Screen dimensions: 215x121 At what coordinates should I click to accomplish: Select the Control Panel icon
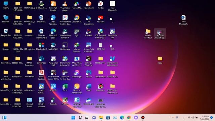(x=30, y=102)
